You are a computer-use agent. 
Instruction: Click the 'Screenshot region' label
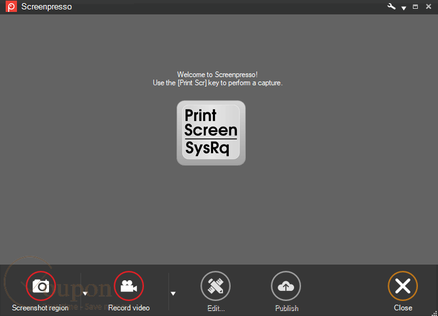click(40, 308)
